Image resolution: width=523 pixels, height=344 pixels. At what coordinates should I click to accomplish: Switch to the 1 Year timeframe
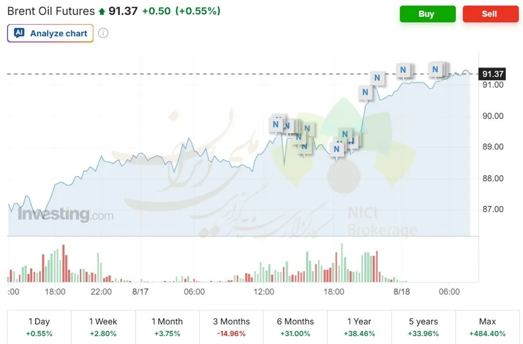tap(359, 327)
